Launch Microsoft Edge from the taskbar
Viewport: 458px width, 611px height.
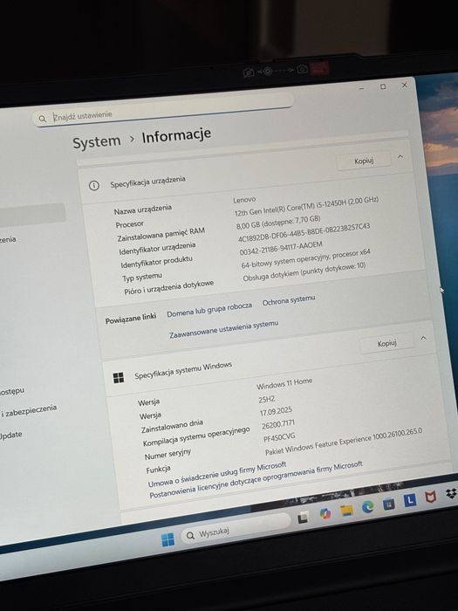[367, 506]
